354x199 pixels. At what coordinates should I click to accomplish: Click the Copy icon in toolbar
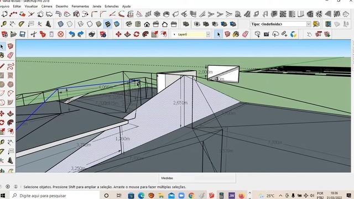coord(43,34)
